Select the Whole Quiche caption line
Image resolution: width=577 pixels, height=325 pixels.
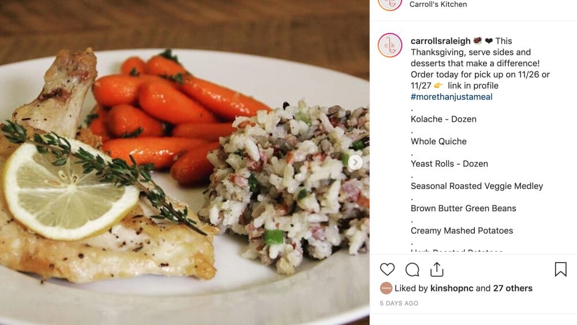pyautogui.click(x=439, y=141)
